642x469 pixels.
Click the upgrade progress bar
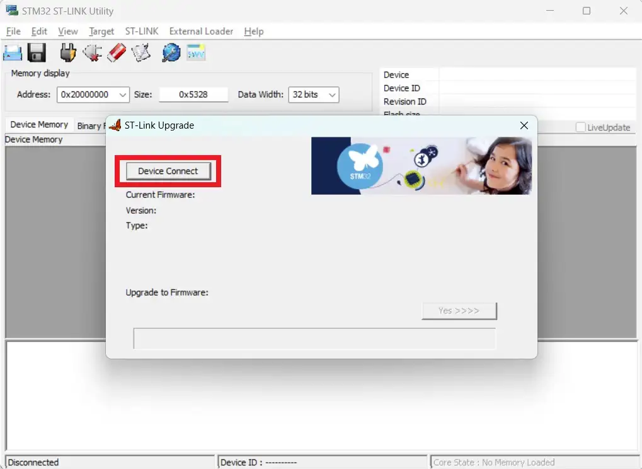314,339
